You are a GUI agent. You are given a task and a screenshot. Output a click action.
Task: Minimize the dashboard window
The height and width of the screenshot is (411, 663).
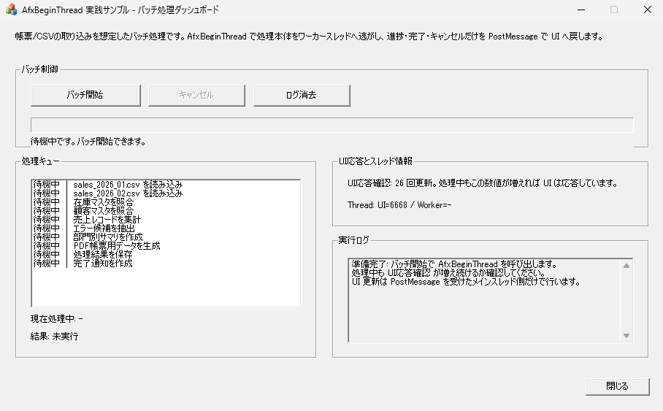581,9
